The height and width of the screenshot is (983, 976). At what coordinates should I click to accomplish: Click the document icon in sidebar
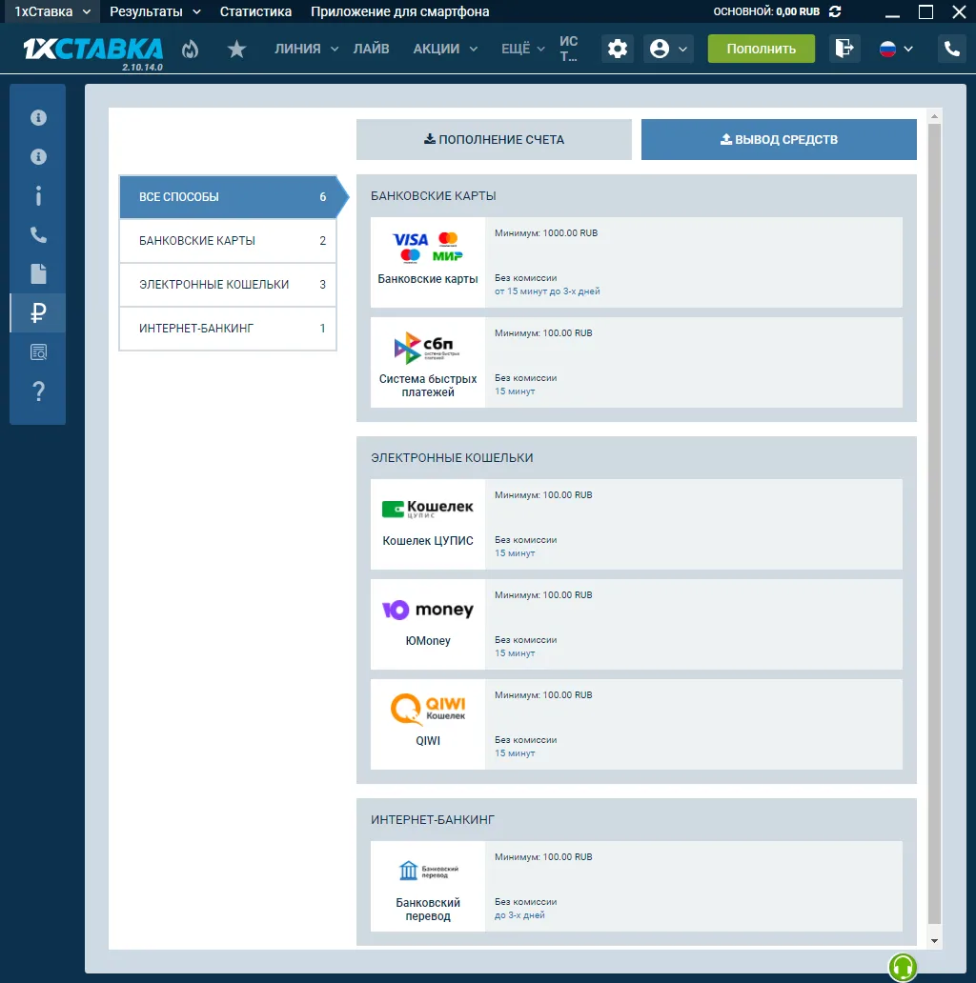point(38,274)
